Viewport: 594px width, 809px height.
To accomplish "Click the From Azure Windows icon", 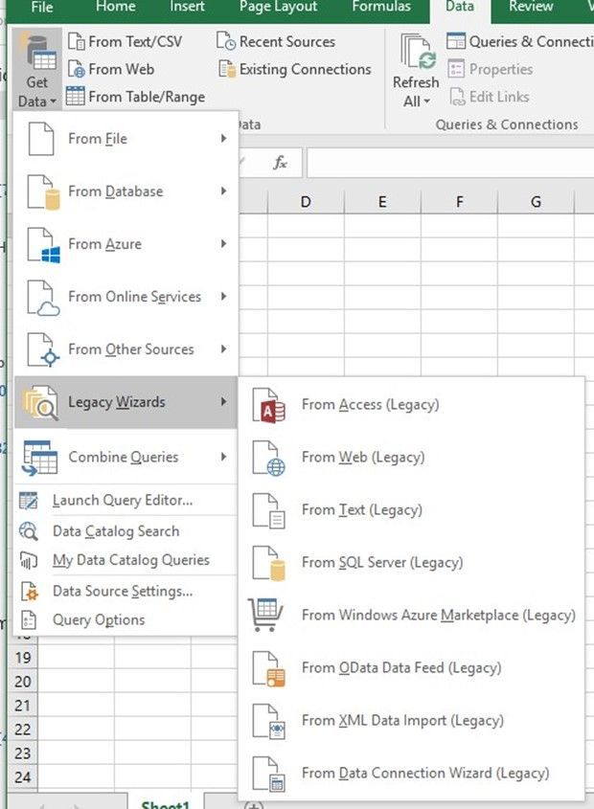I will coord(44,244).
